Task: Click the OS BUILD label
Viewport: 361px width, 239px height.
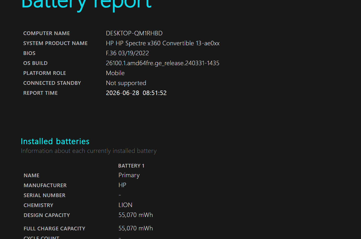Action: [x=35, y=63]
